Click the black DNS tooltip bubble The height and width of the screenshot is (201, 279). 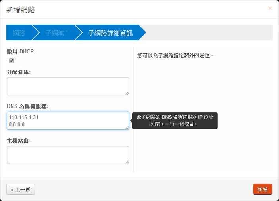coord(175,120)
